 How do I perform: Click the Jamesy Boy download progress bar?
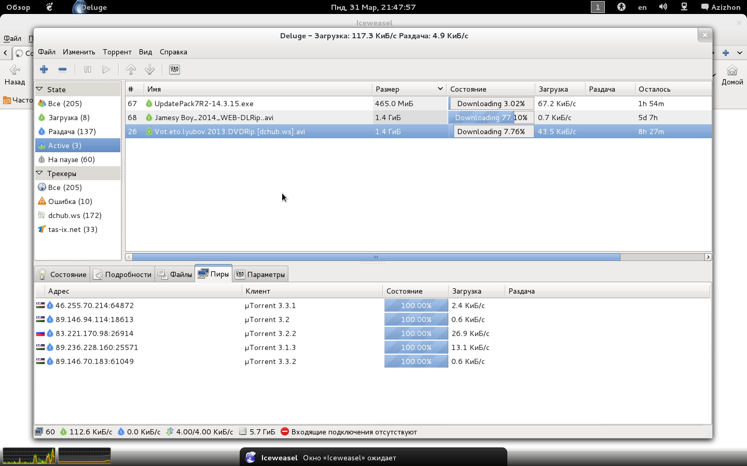pos(491,118)
